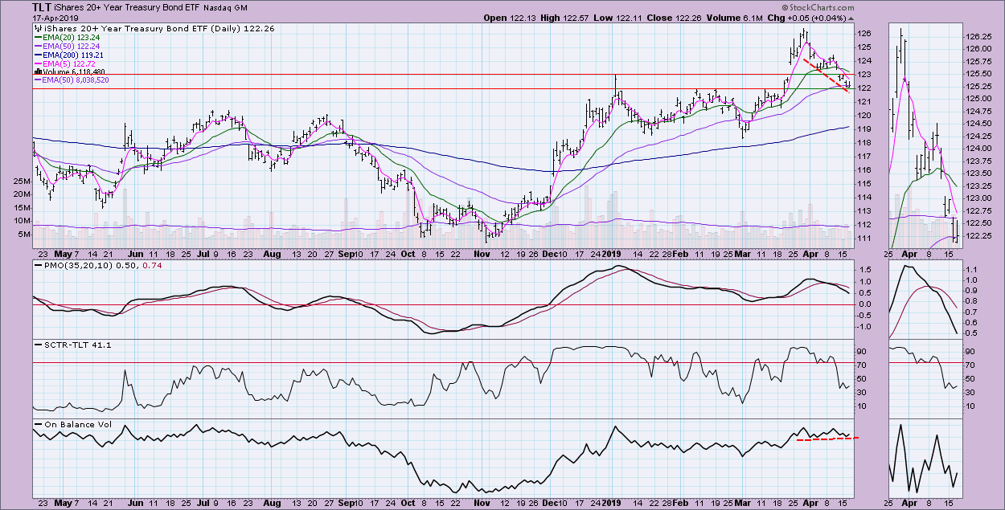Screen dimensions: 1005x510
Task: Click the Open 122.13 value
Action: click(510, 18)
